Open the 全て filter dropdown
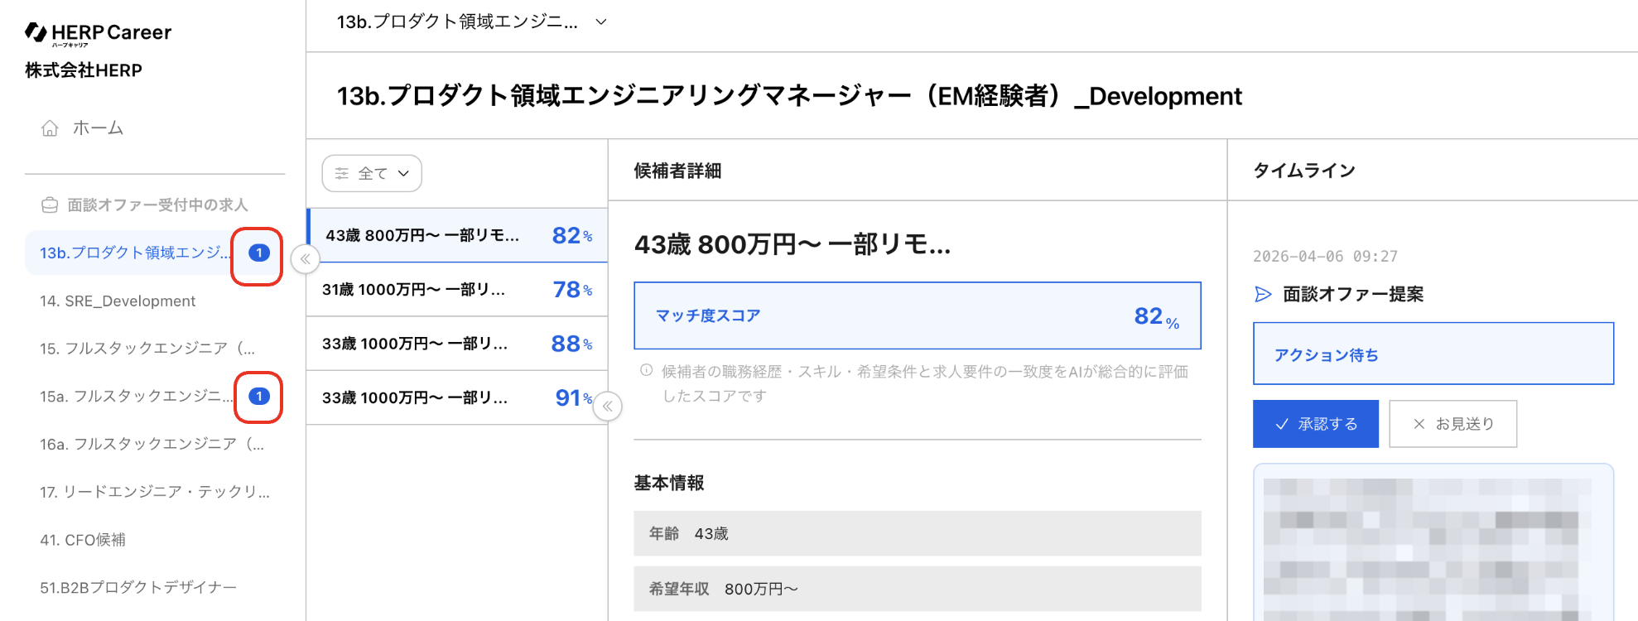1638x621 pixels. pyautogui.click(x=372, y=173)
